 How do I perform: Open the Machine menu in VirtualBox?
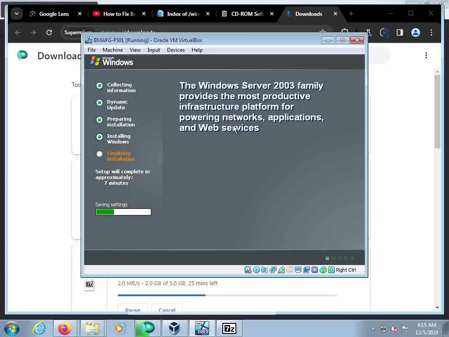pyautogui.click(x=113, y=50)
